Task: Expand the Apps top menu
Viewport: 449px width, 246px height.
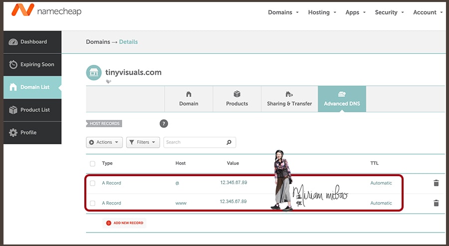Action: click(355, 12)
